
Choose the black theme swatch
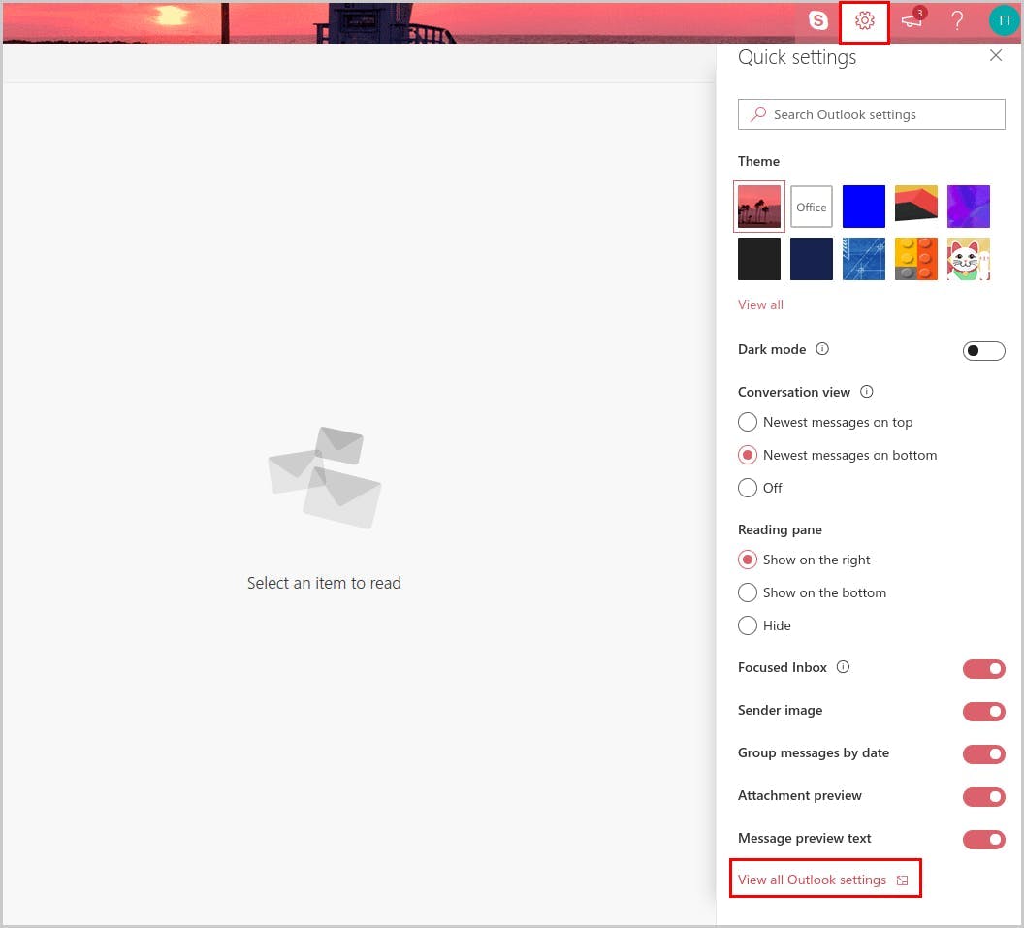click(x=759, y=259)
